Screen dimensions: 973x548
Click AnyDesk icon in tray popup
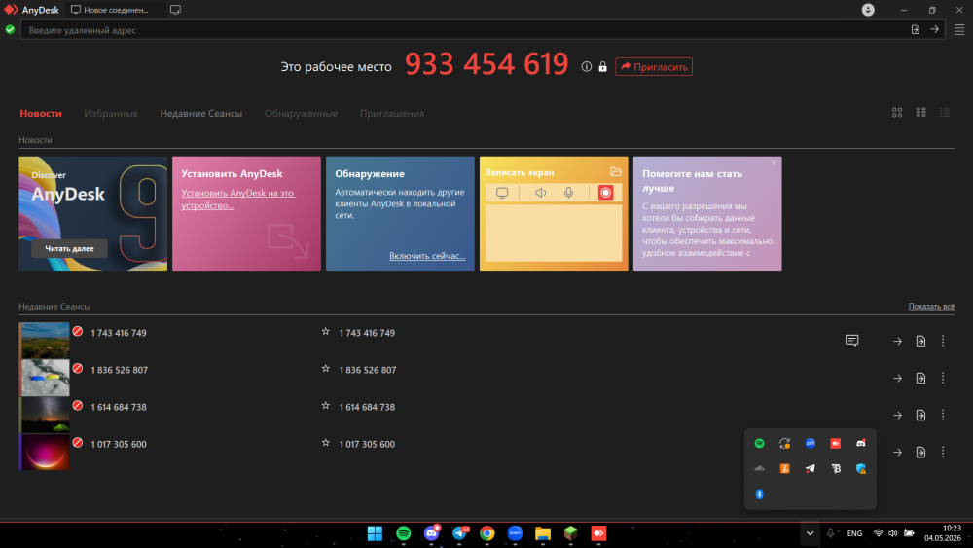coord(835,443)
